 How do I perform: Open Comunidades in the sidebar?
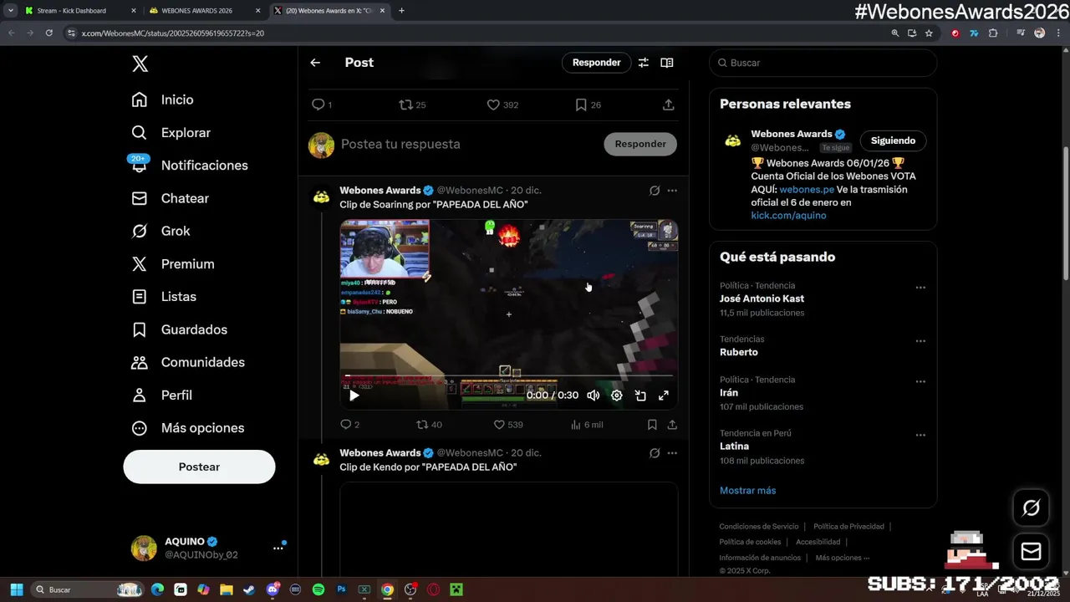[187, 362]
